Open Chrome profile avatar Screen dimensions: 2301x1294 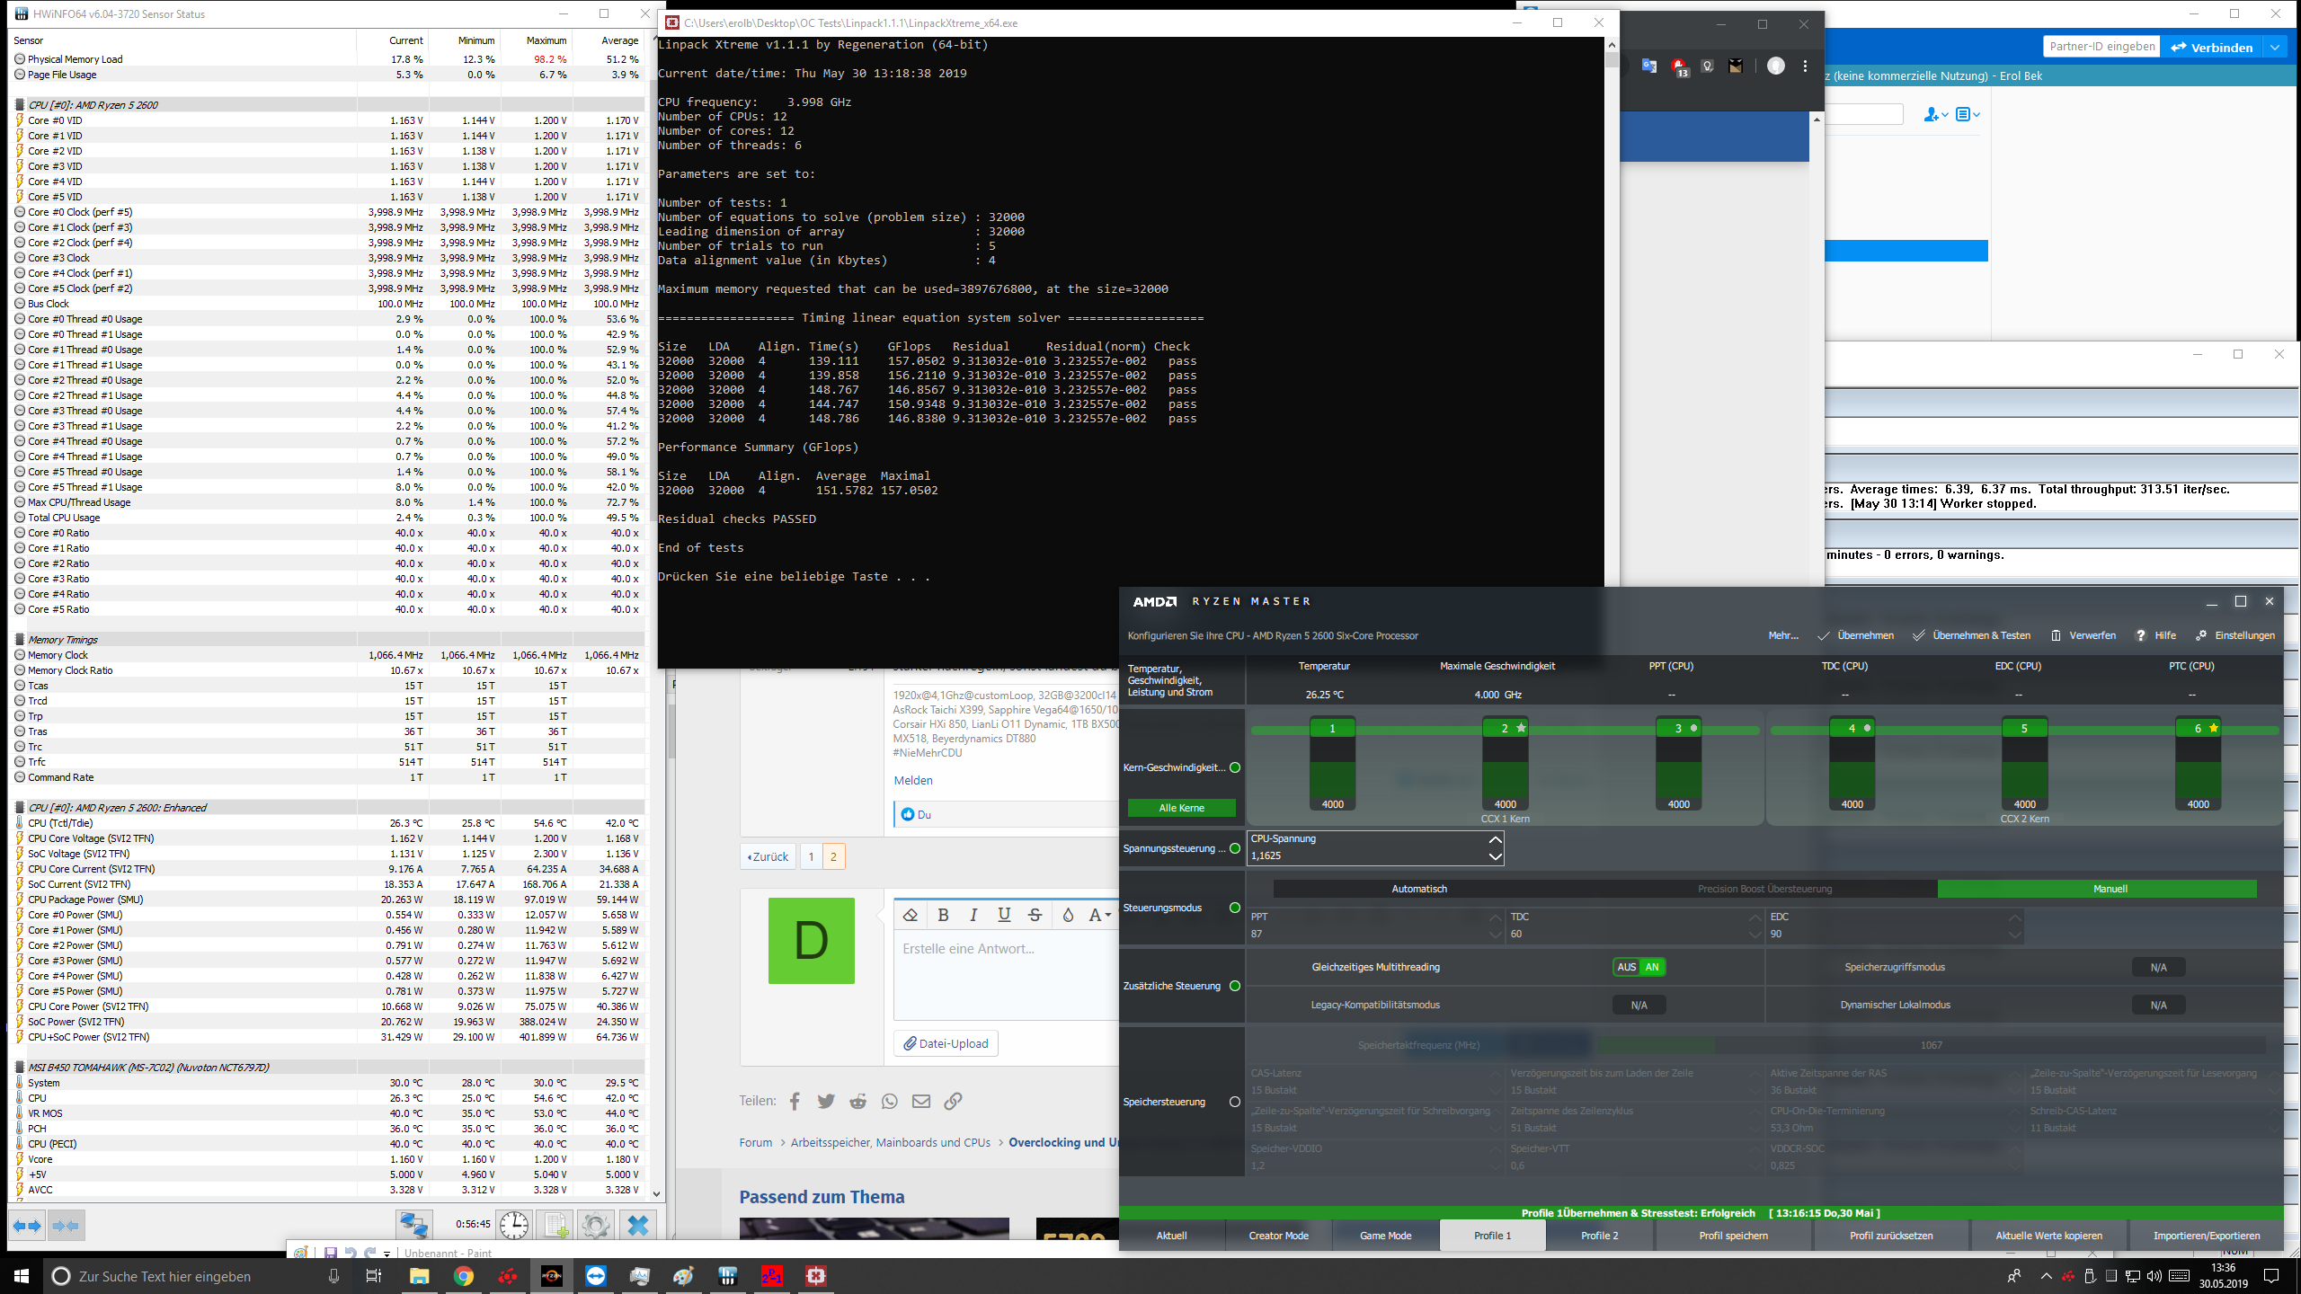(1776, 66)
